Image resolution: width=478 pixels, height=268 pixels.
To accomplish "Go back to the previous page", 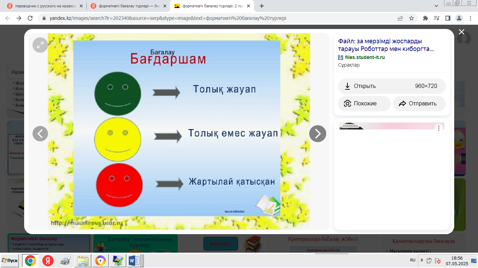I will click(x=8, y=18).
